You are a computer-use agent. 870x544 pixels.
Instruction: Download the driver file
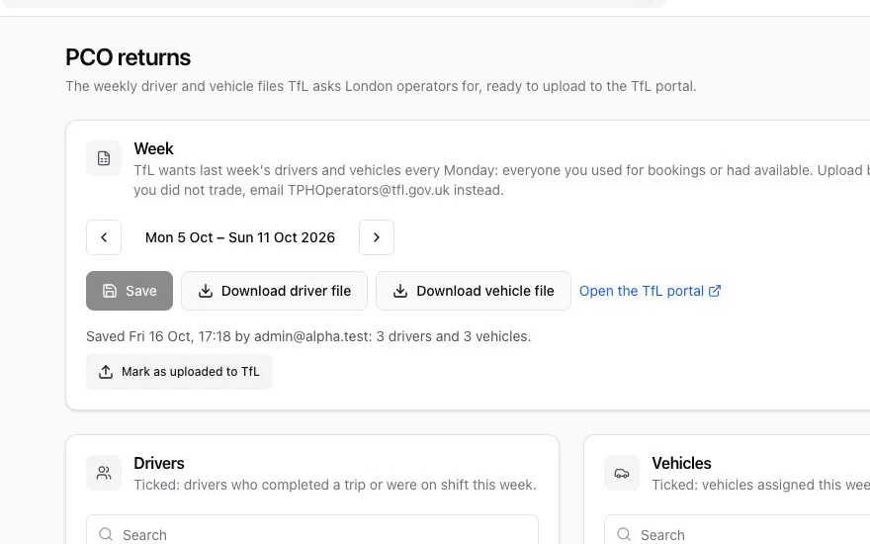point(274,291)
